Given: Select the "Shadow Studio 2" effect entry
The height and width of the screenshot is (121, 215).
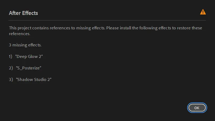Looking at the screenshot, I should coord(34,80).
